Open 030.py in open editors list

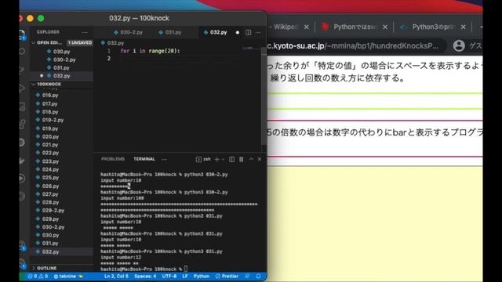coord(62,52)
